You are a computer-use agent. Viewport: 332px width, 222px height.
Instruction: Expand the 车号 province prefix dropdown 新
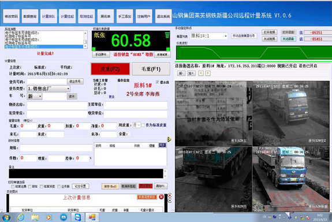(x=35, y=97)
